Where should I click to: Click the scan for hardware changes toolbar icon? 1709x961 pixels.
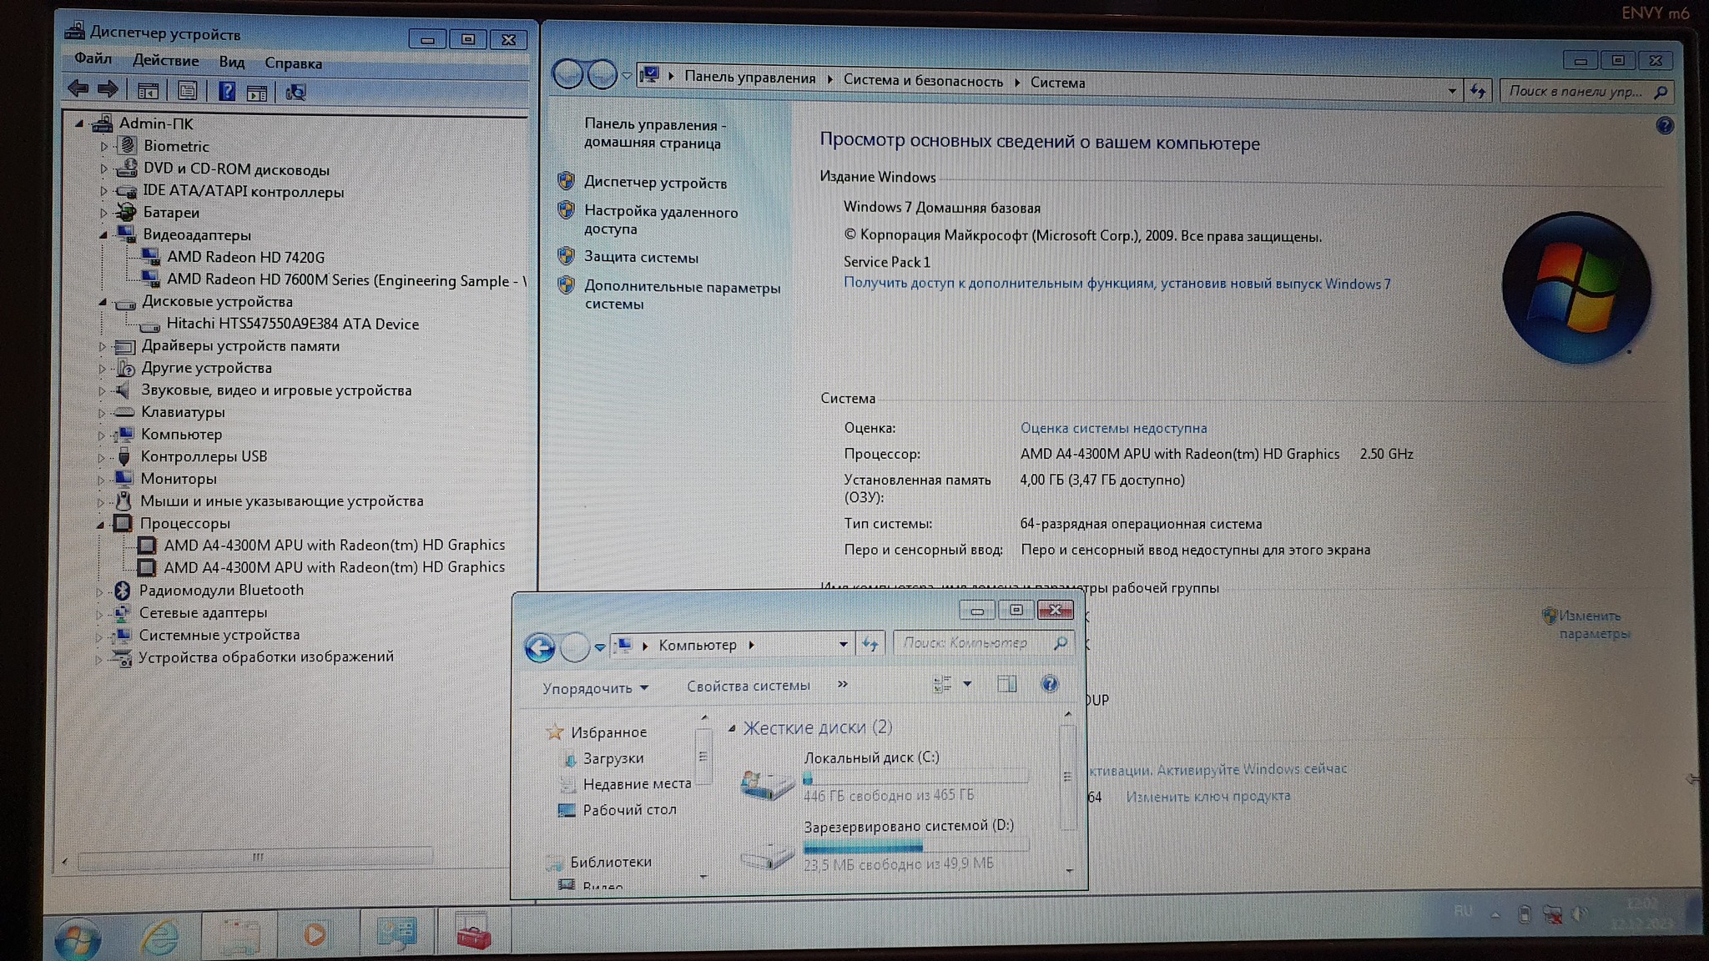tap(295, 92)
